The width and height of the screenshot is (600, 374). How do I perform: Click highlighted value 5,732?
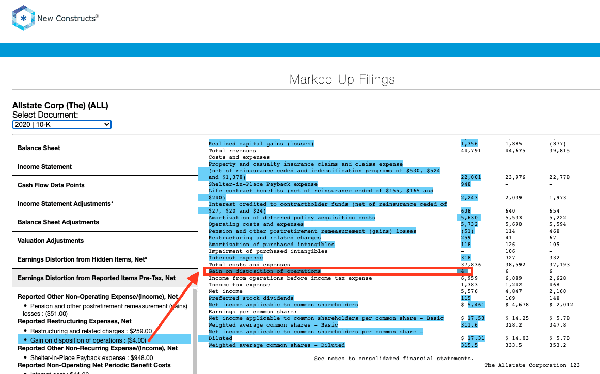click(x=469, y=224)
